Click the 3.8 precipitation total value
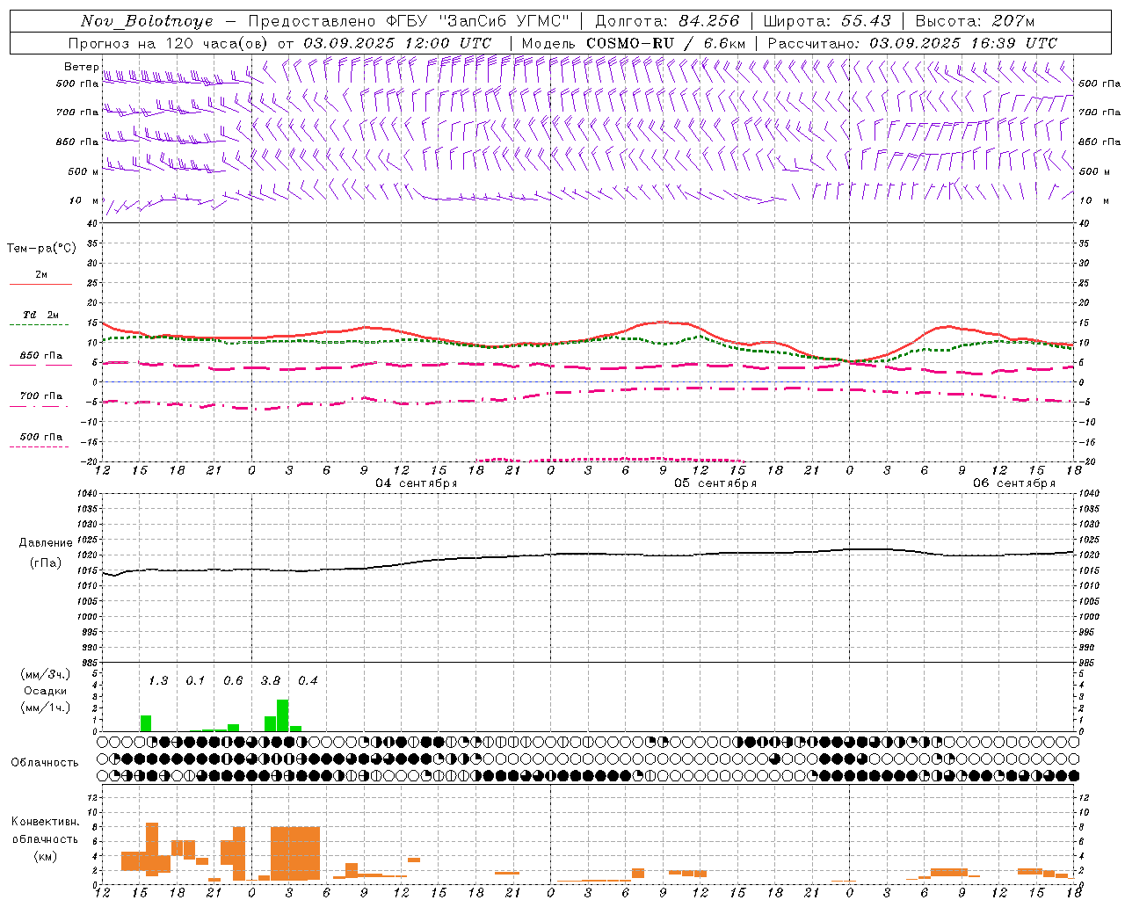1125x900 pixels. click(271, 680)
